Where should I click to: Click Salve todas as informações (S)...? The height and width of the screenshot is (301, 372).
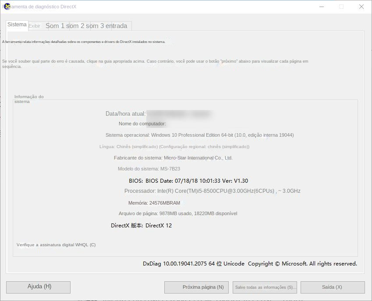click(266, 287)
